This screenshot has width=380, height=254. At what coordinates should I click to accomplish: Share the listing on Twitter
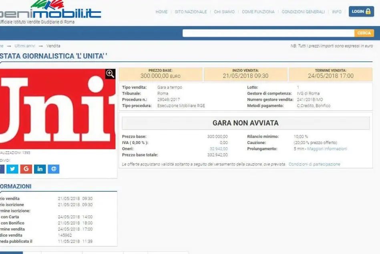[12, 169]
